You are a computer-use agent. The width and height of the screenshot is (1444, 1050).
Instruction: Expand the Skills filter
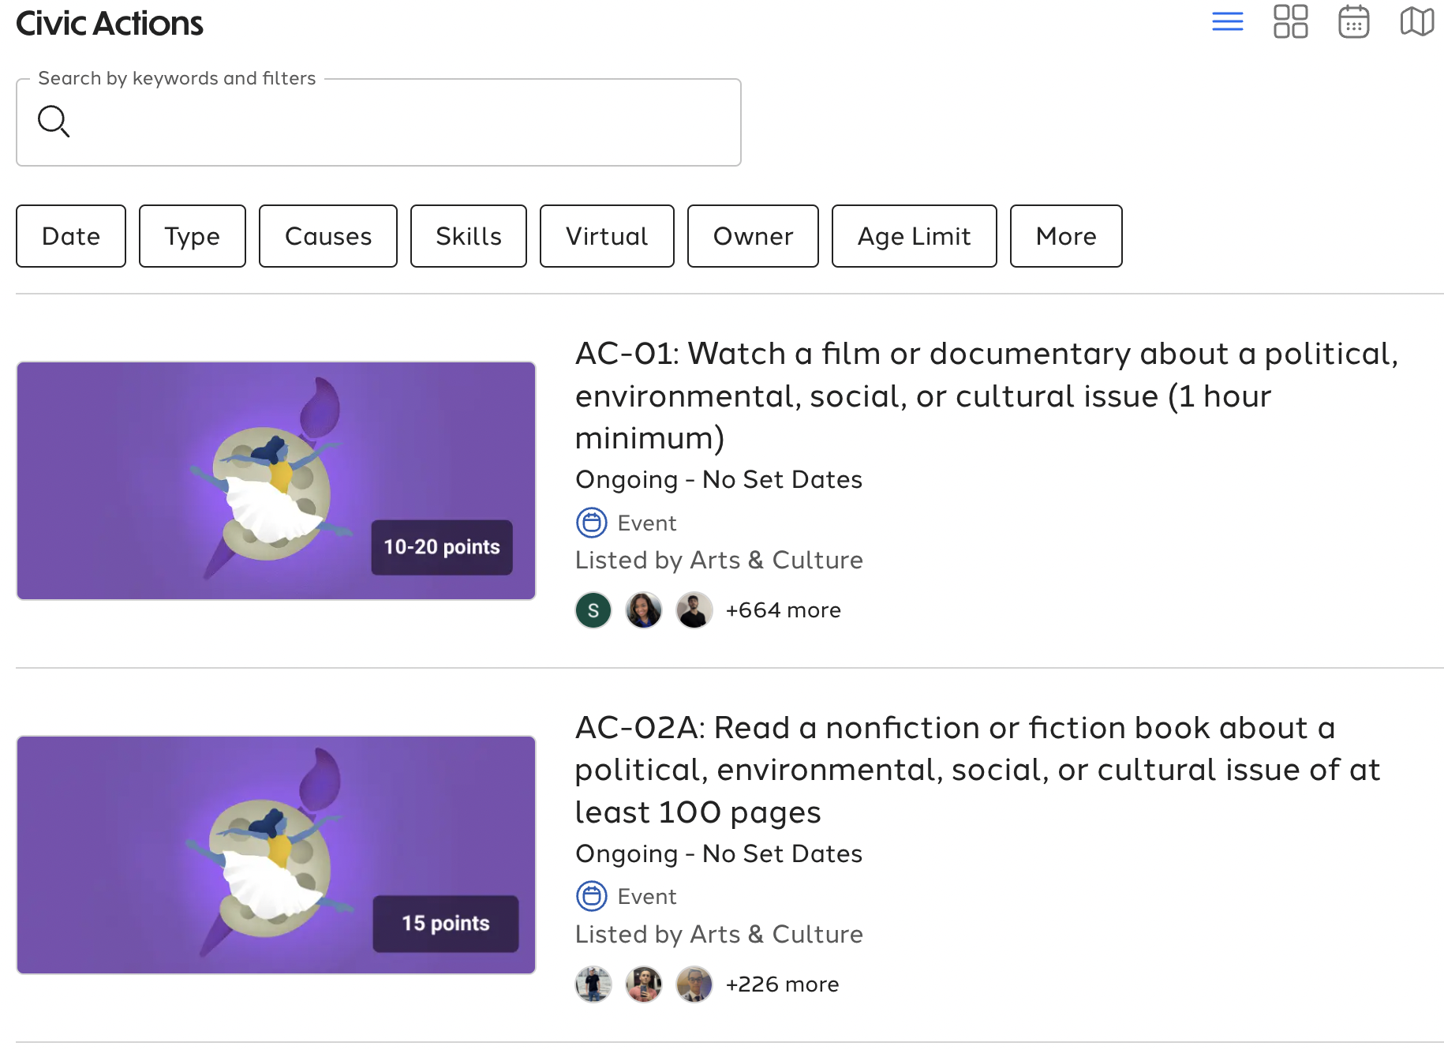[x=468, y=236]
